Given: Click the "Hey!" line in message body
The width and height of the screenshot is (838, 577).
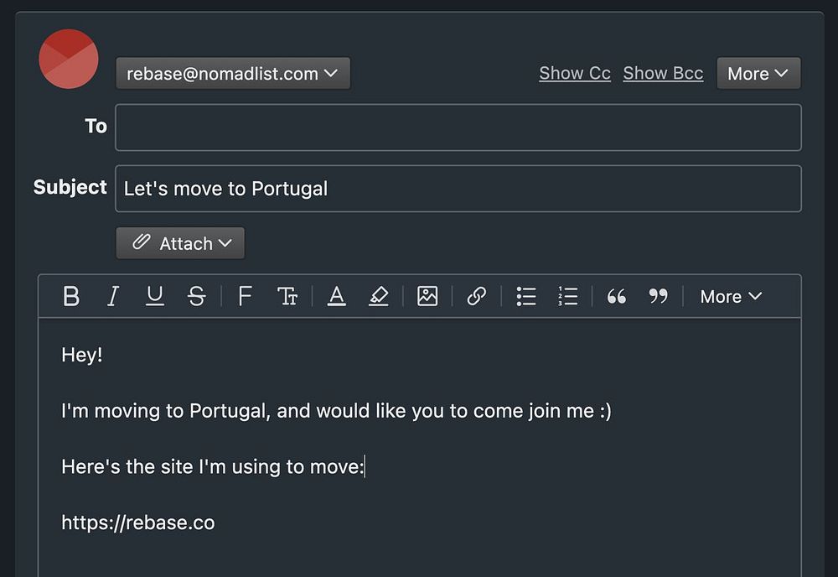Looking at the screenshot, I should click(82, 355).
